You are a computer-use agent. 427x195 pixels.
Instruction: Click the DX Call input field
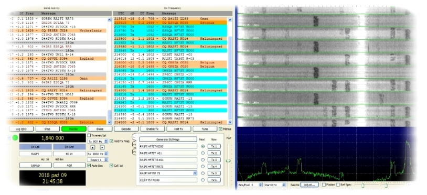click(x=35, y=154)
